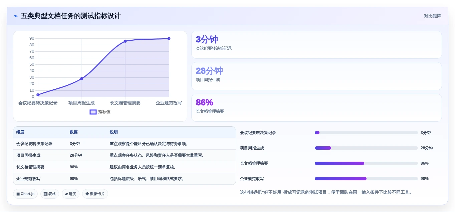Select the 28分钟 metric card
The image size is (455, 212).
tap(316, 76)
